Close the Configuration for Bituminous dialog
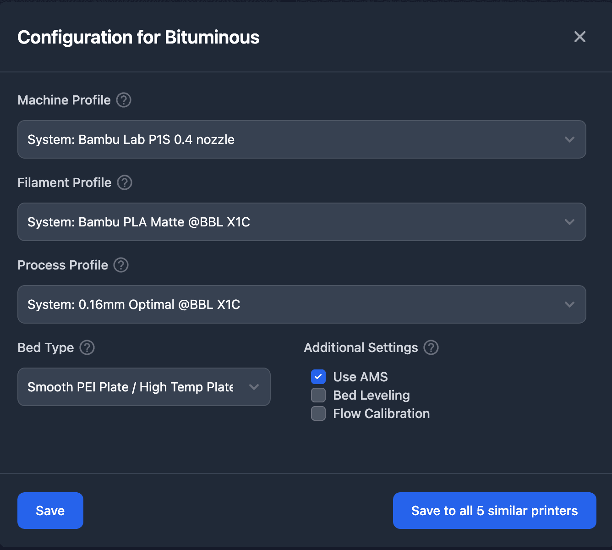Image resolution: width=612 pixels, height=550 pixels. pos(580,37)
